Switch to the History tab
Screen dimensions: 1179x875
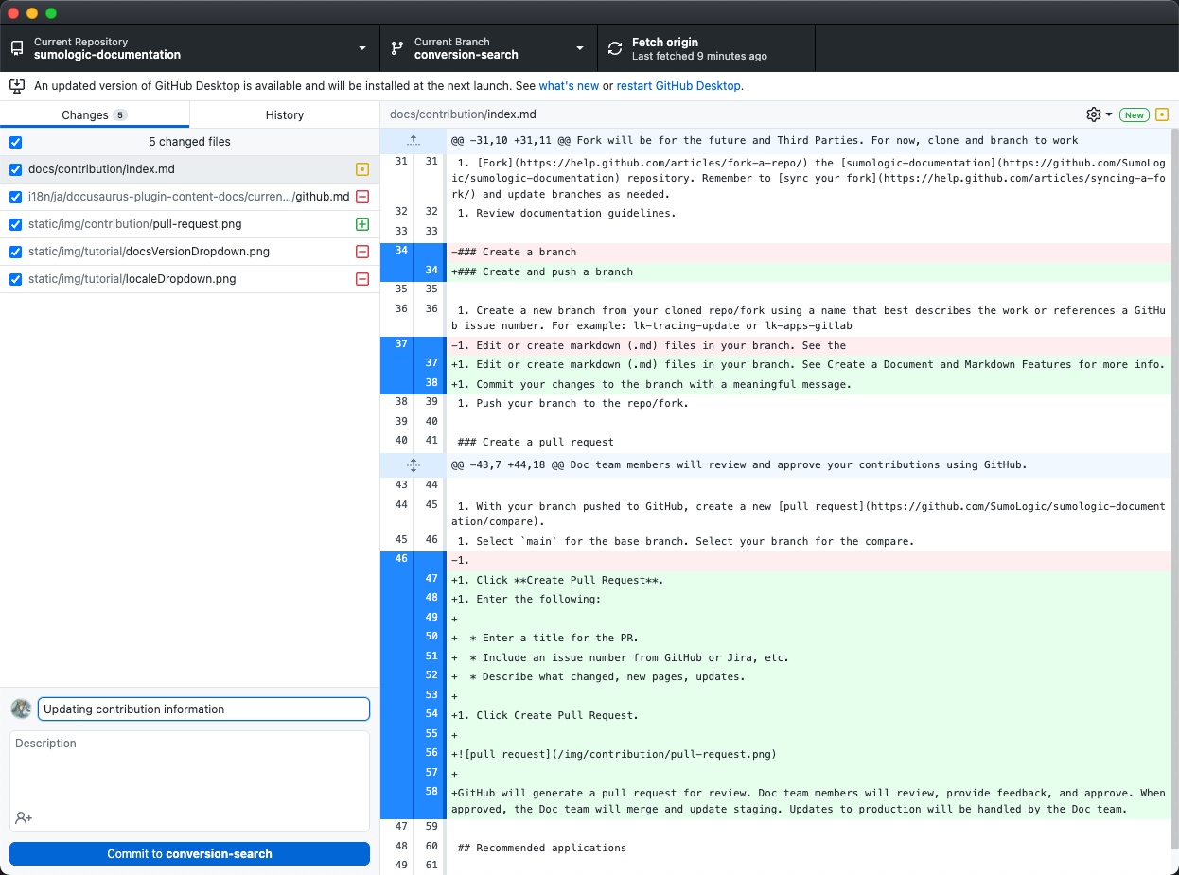point(284,114)
